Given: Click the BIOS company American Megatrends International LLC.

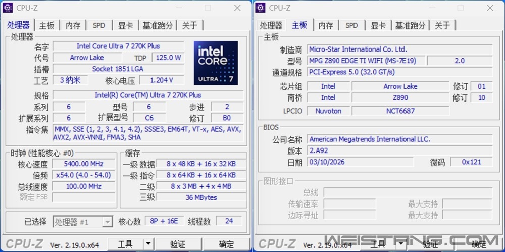Looking at the screenshot, I should coord(399,139).
